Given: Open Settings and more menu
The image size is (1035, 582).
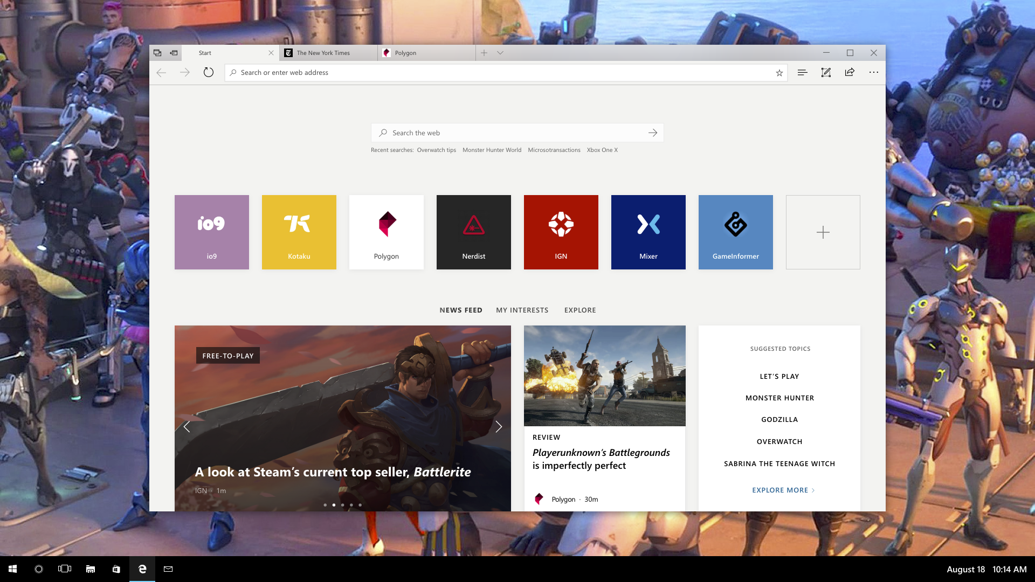Looking at the screenshot, I should coord(873,72).
